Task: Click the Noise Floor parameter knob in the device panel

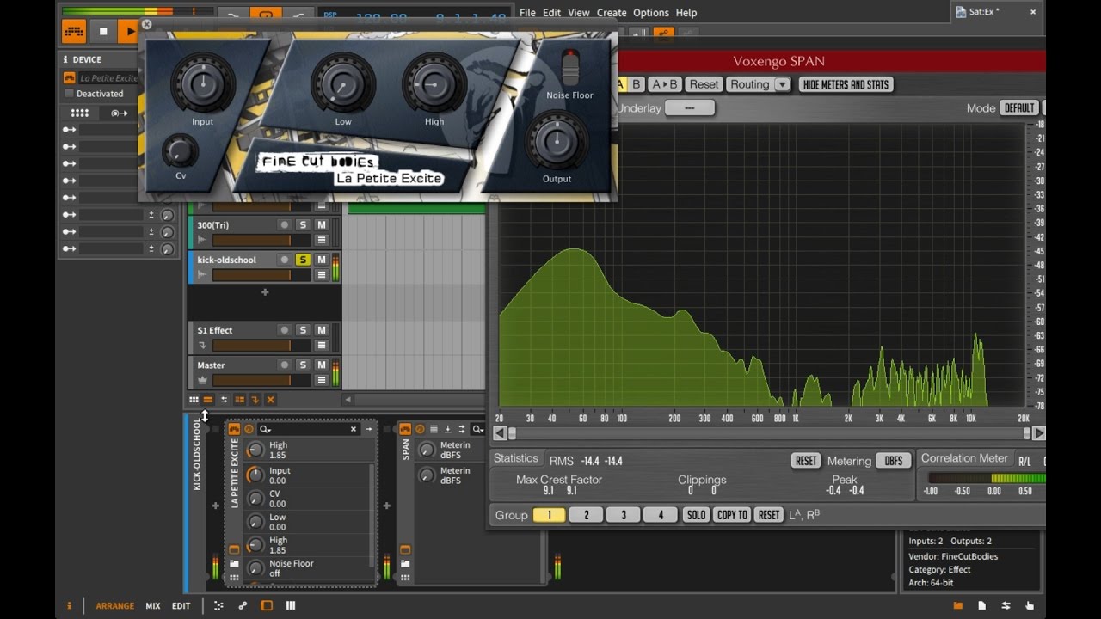Action: coord(255,568)
